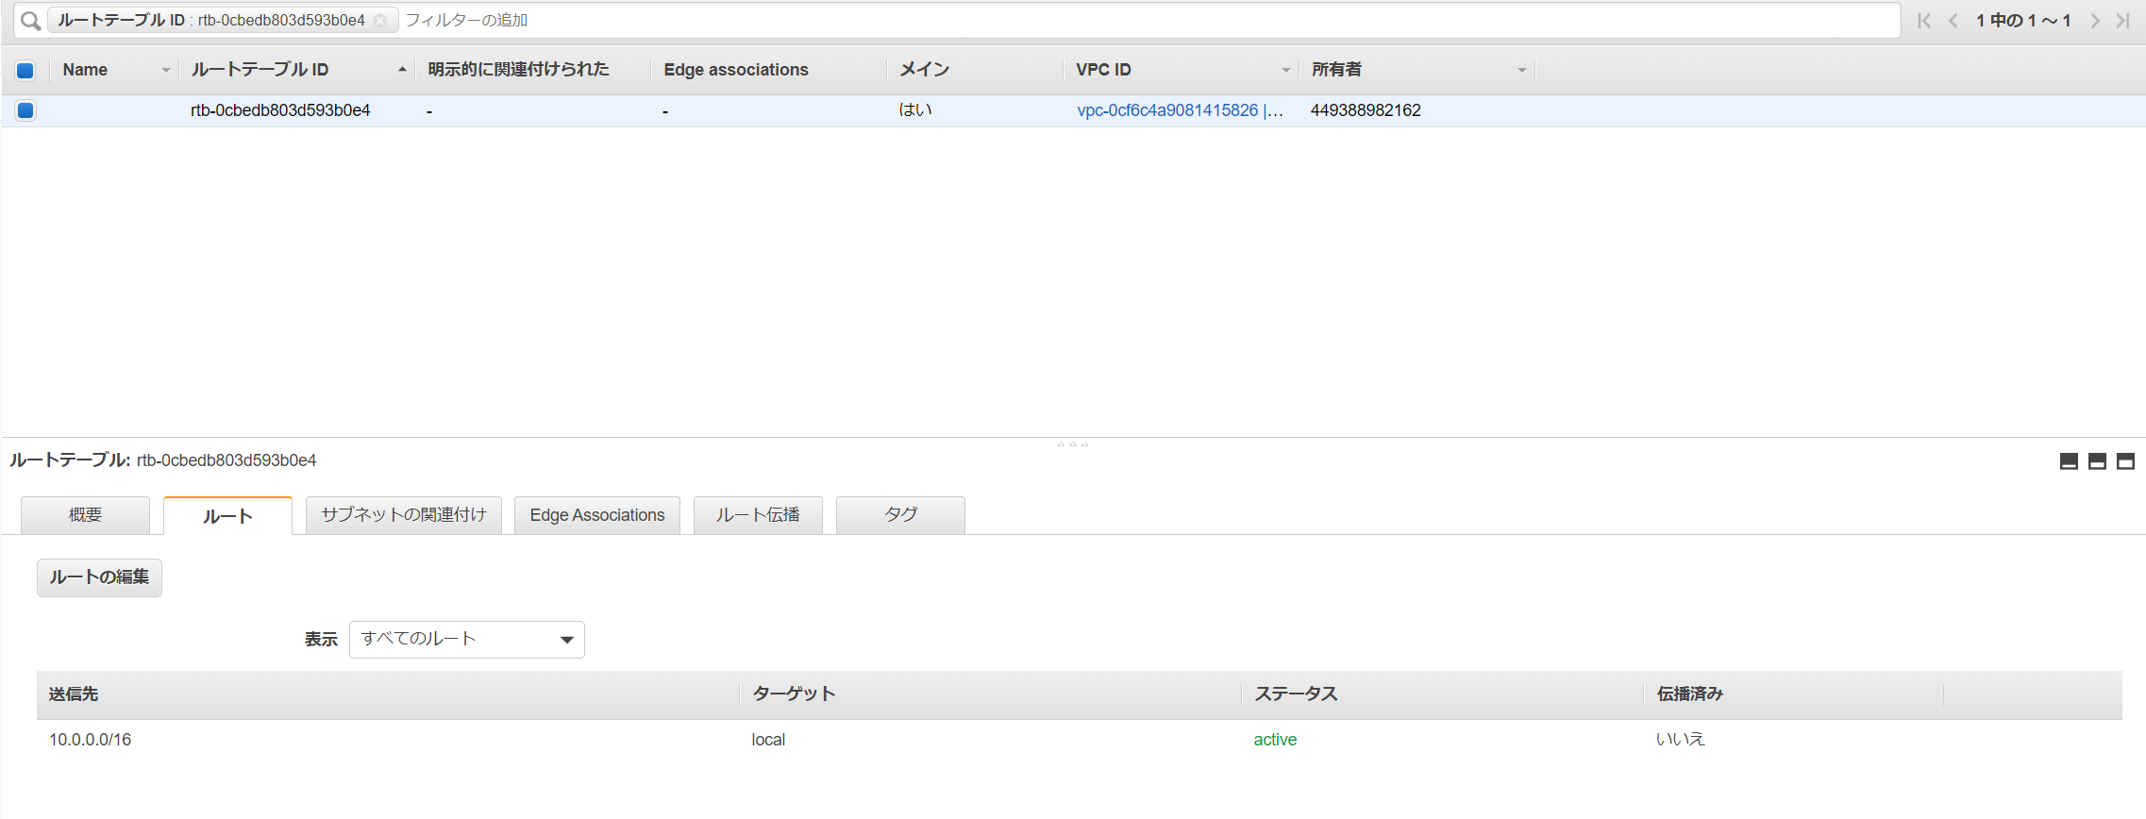Click the メイン column header
2146x819 pixels.
click(x=924, y=70)
